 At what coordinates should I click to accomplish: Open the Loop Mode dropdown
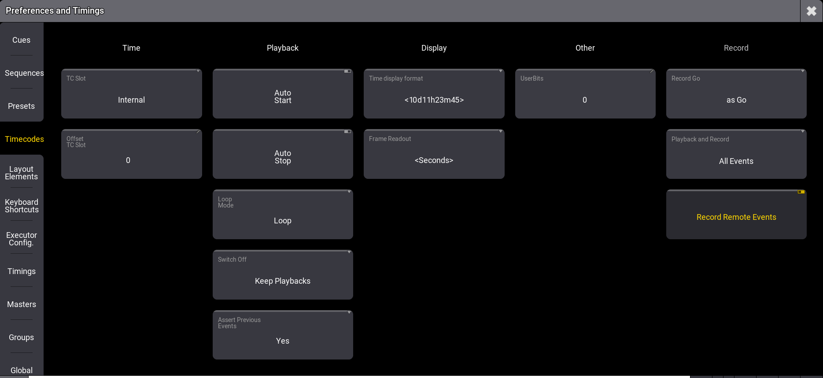pyautogui.click(x=283, y=215)
